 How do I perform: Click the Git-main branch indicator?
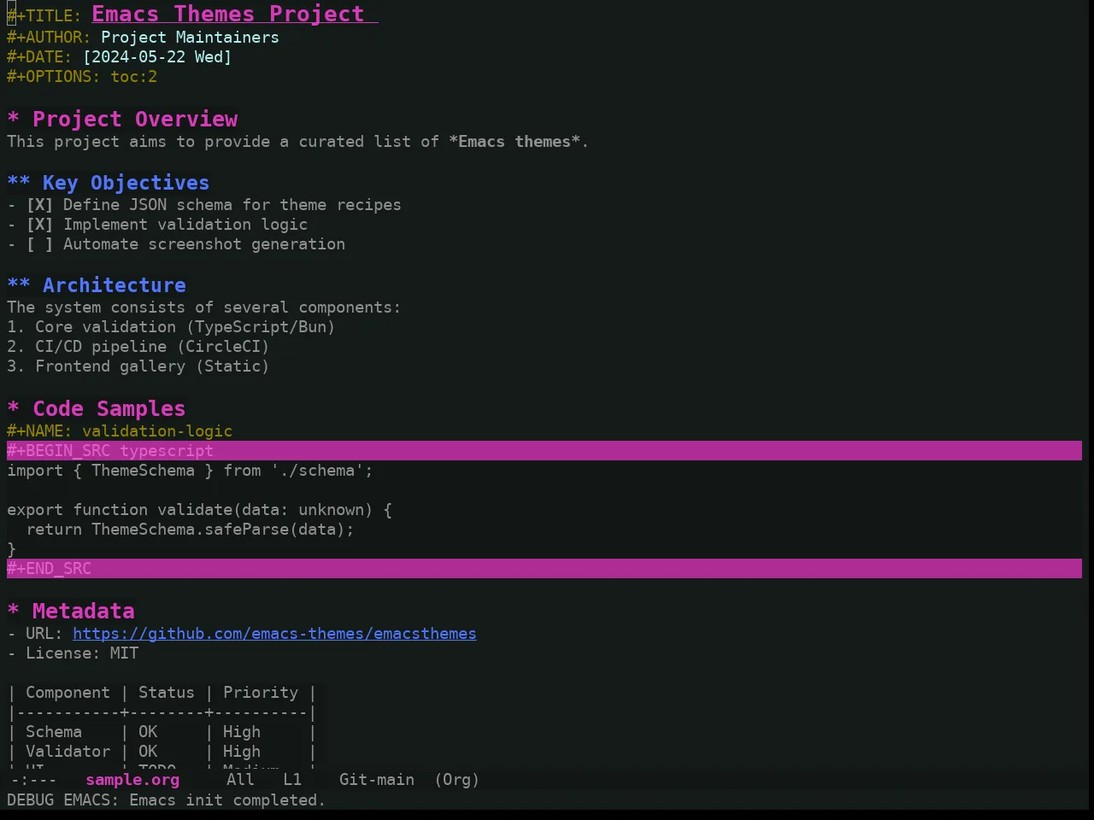pyautogui.click(x=377, y=780)
